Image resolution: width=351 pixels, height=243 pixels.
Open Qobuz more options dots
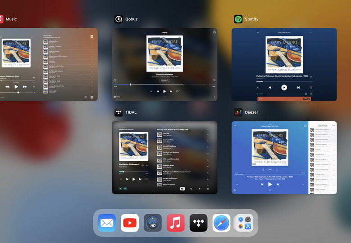(x=214, y=97)
